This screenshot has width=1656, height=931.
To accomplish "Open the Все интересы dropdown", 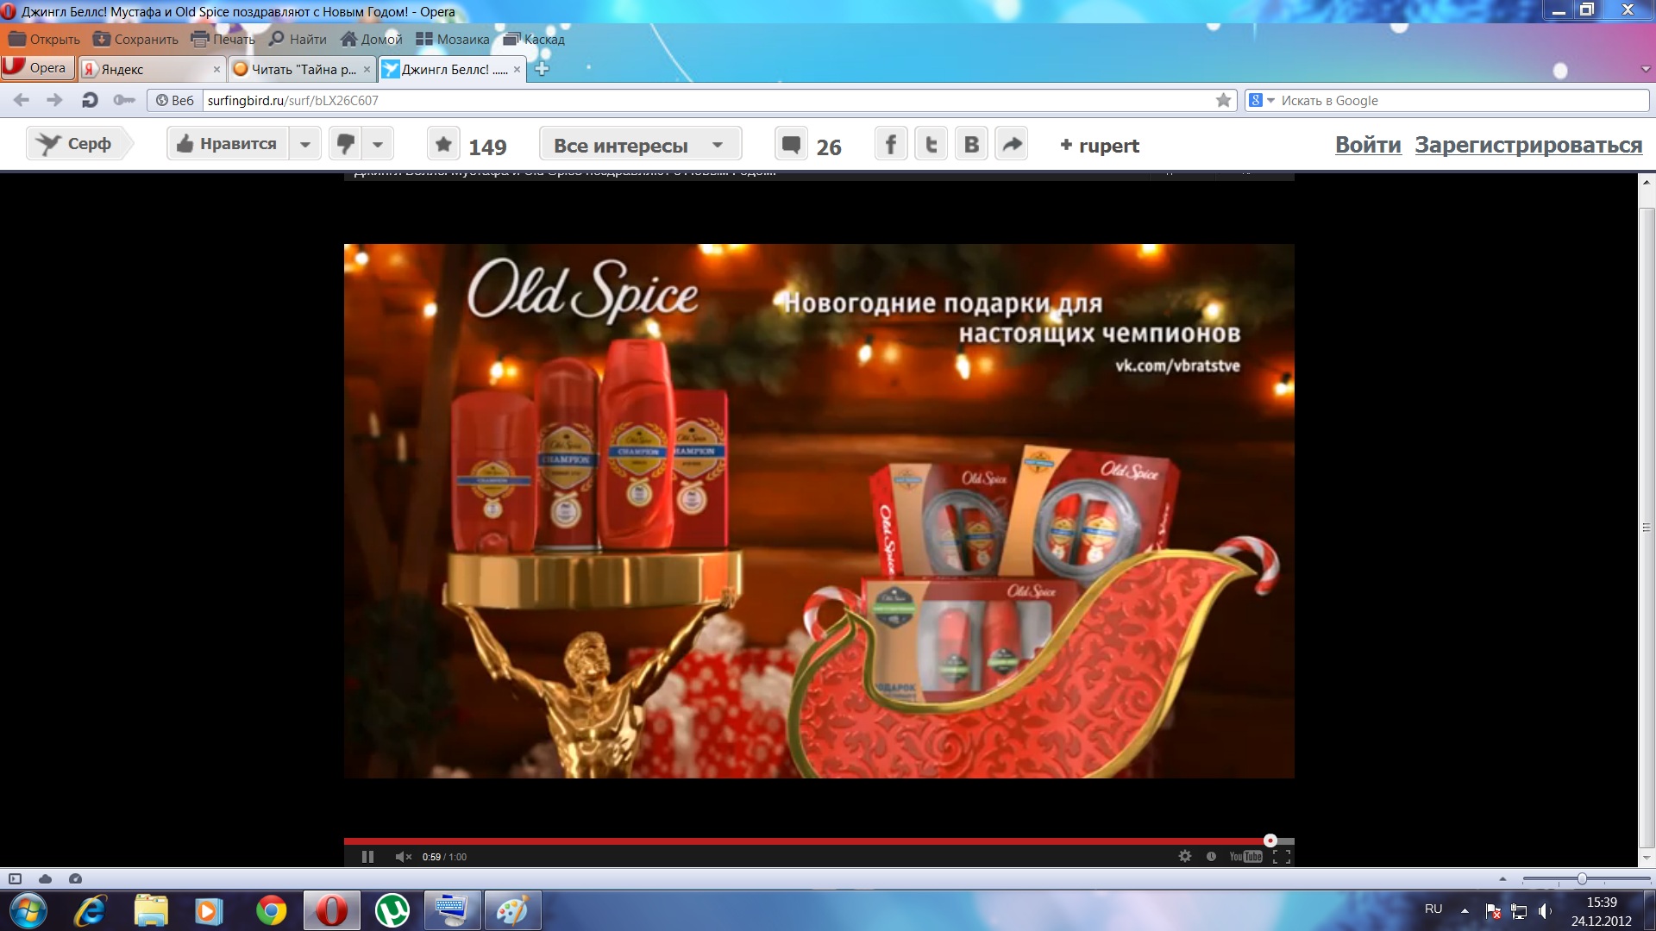I will [x=640, y=144].
